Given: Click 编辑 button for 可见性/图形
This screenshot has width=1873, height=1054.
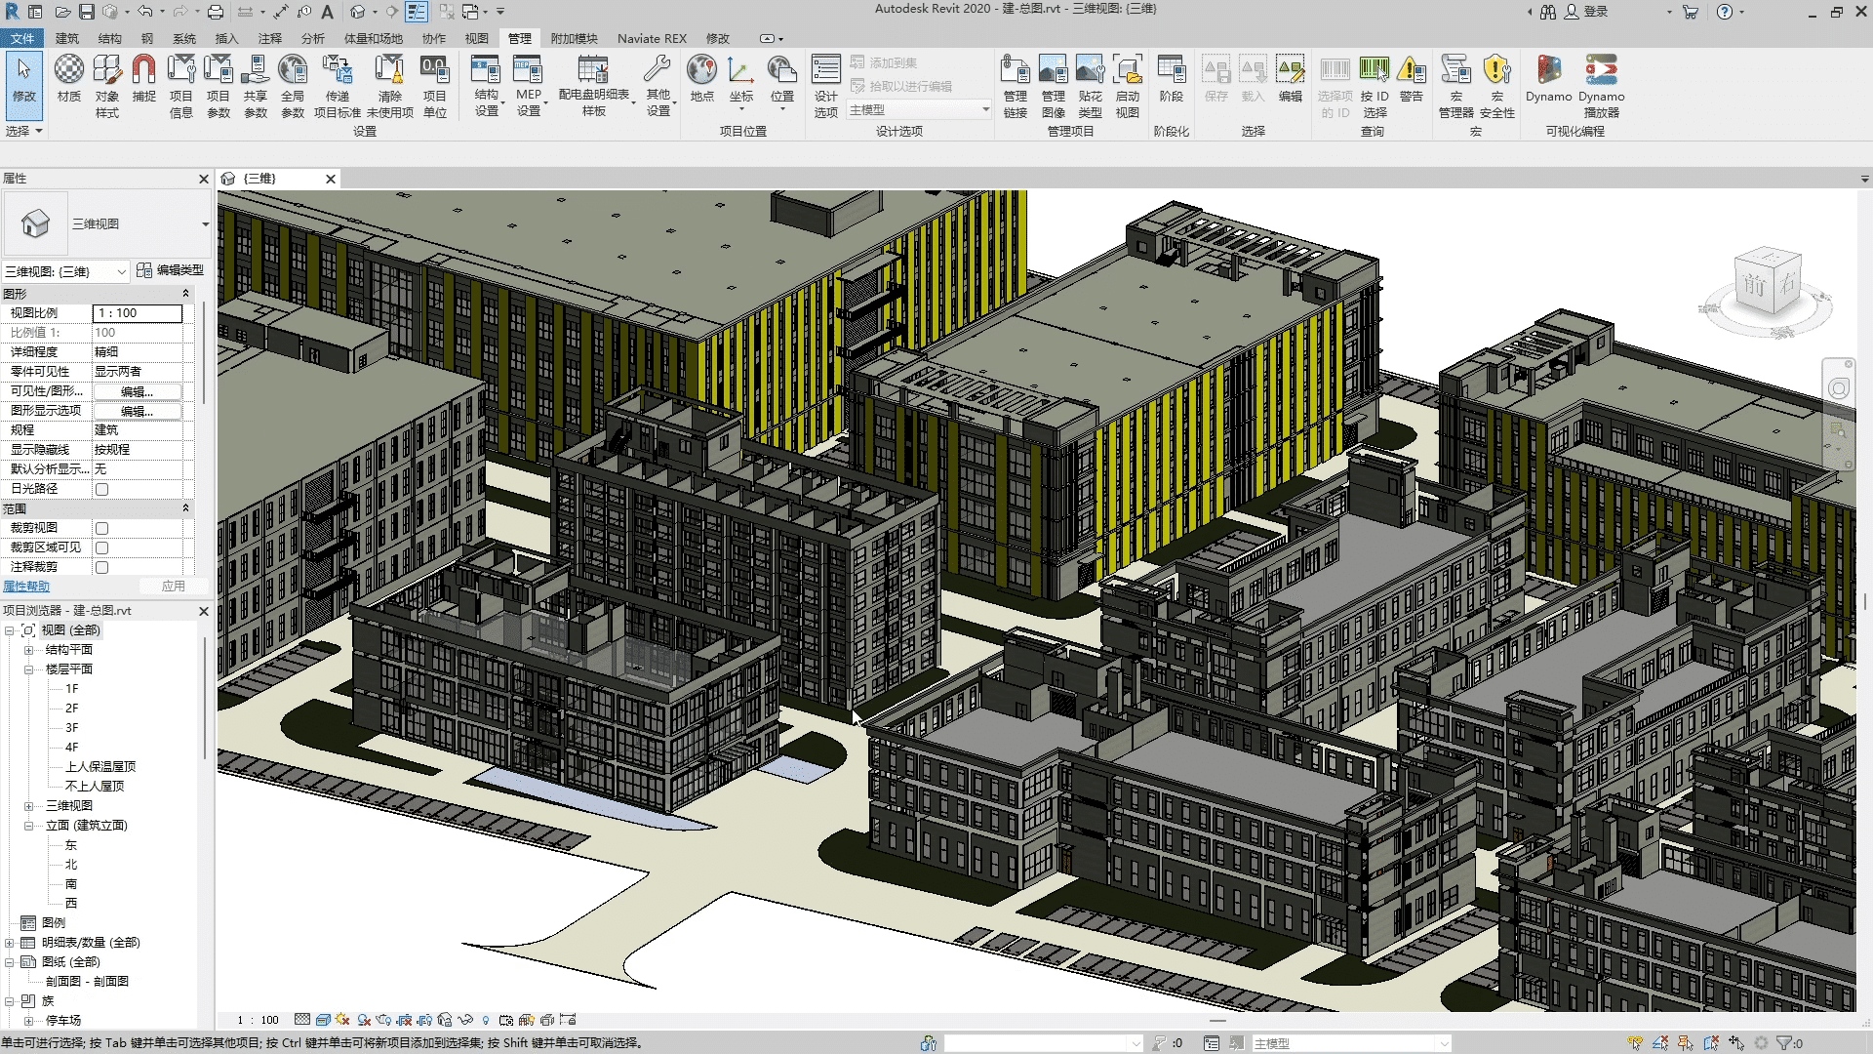Looking at the screenshot, I should click(x=137, y=391).
